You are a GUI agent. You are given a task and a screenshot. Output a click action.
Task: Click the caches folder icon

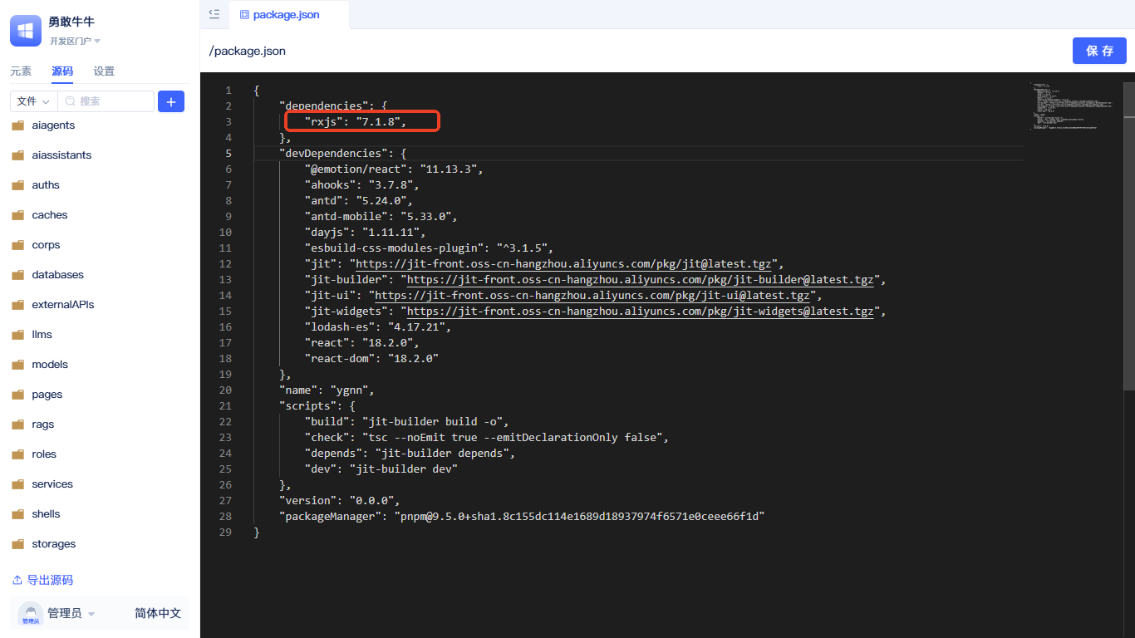point(17,215)
